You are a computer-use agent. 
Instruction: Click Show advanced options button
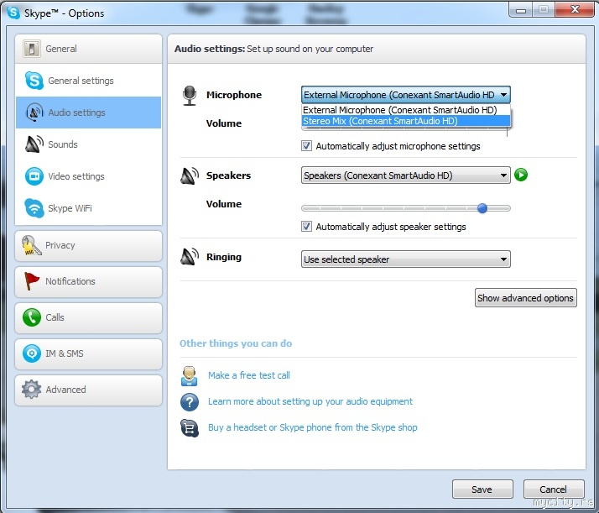[526, 298]
